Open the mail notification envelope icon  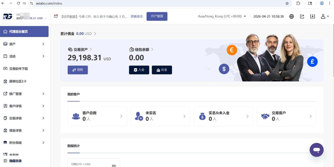tap(56, 16)
